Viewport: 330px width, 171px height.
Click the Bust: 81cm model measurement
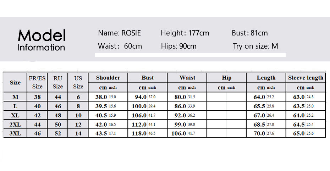(250, 33)
